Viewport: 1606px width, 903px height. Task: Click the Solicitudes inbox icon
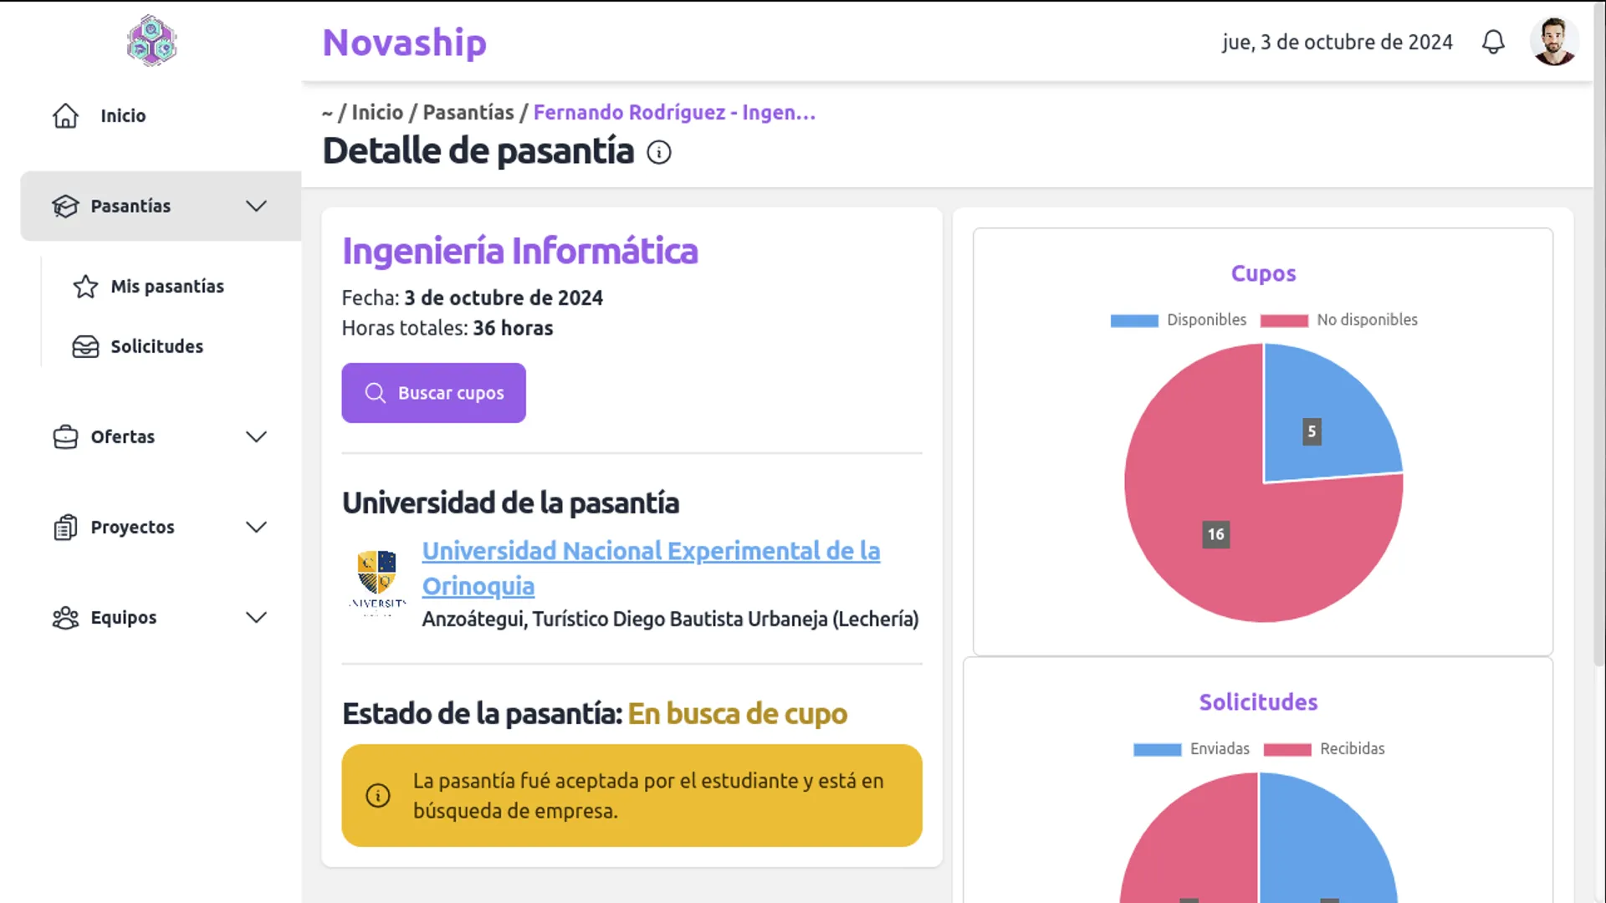pyautogui.click(x=85, y=346)
